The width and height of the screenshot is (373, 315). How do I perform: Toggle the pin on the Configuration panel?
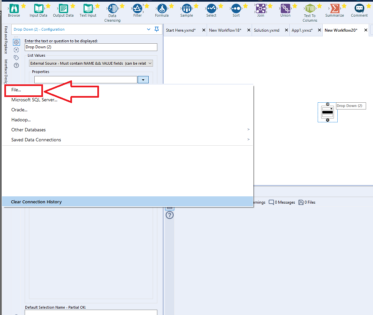(156, 29)
